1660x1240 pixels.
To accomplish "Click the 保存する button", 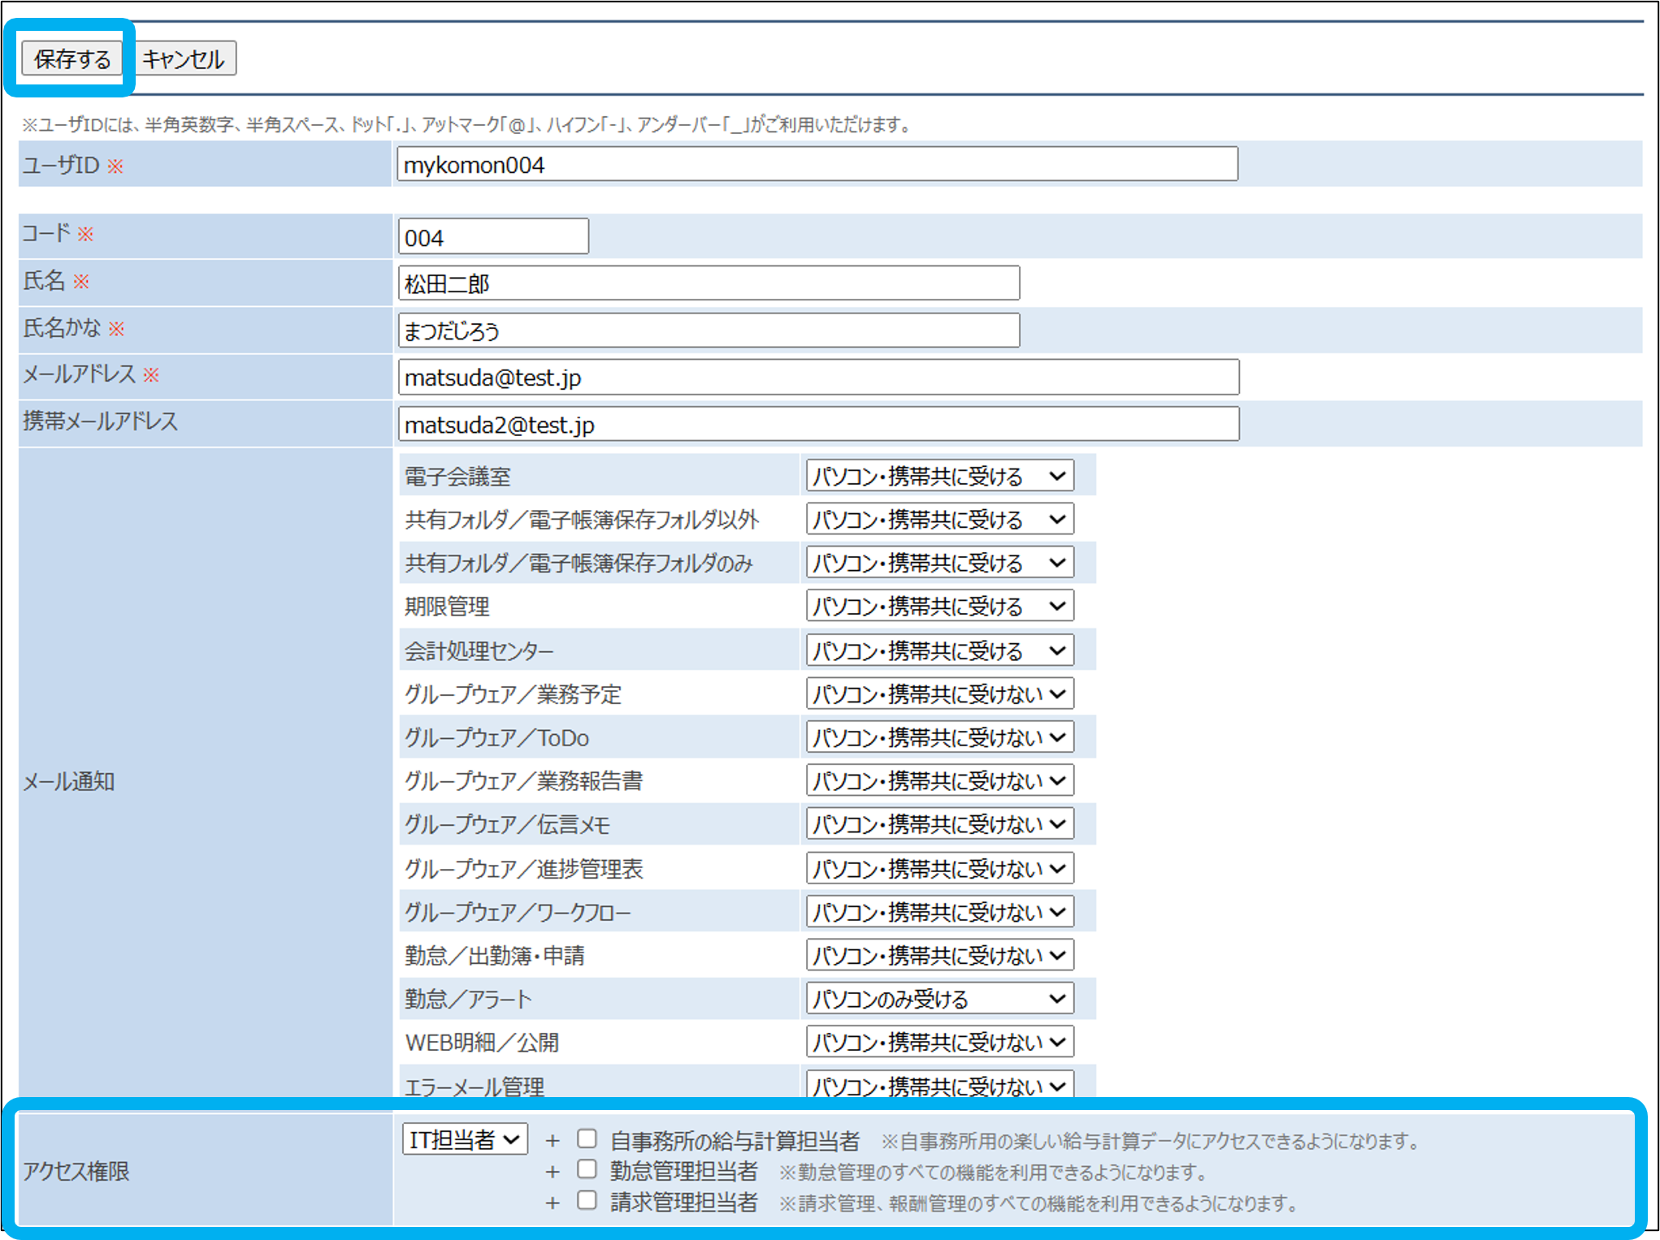I will tap(72, 59).
